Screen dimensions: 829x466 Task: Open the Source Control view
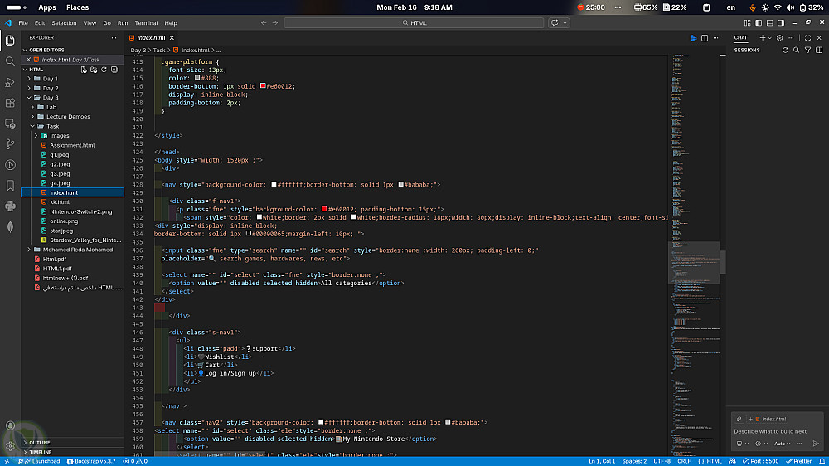pos(10,143)
